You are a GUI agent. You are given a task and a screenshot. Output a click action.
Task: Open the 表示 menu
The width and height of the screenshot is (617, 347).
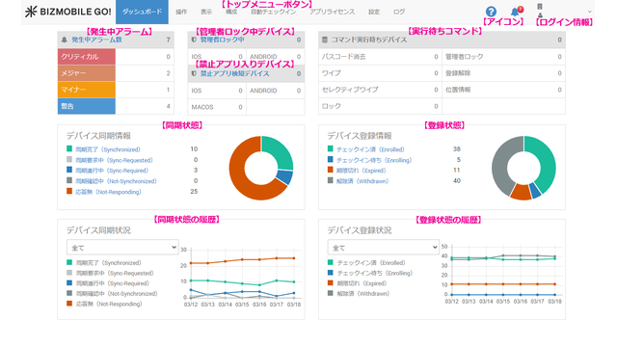coord(206,12)
